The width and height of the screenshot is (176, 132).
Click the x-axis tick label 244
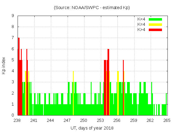click(51, 120)
